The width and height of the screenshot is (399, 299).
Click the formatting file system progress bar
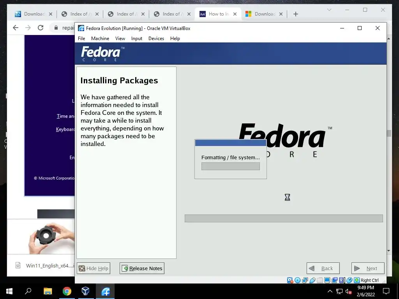[231, 166]
